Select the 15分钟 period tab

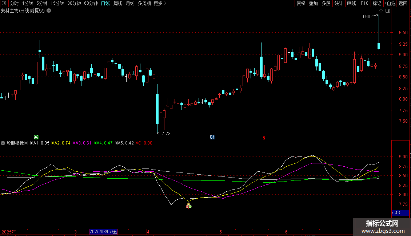pos(57,3)
